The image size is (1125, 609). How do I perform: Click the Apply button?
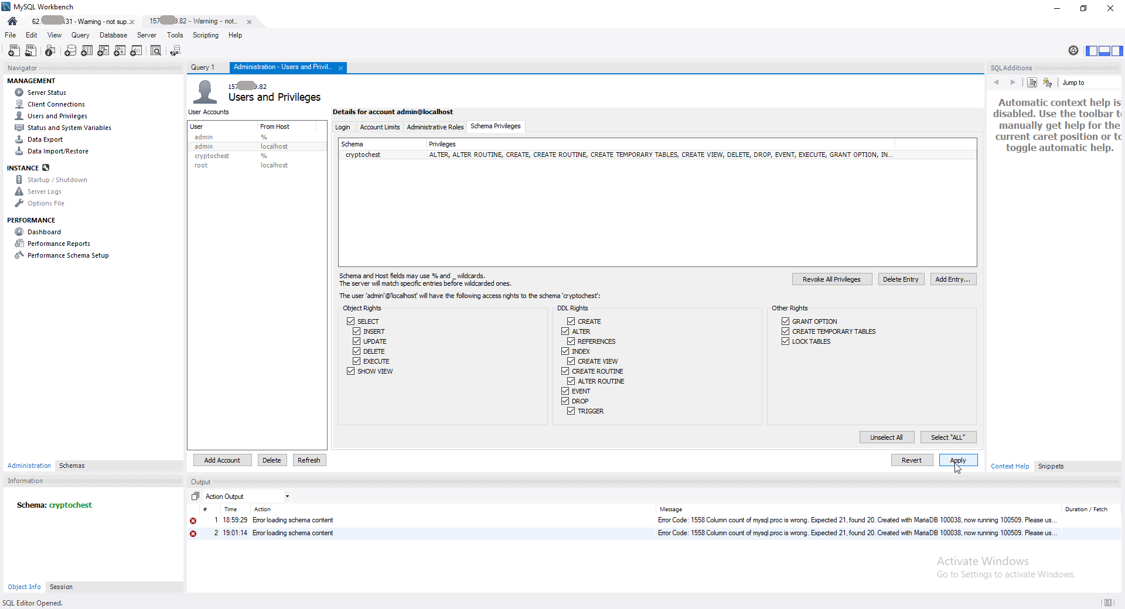click(x=958, y=460)
